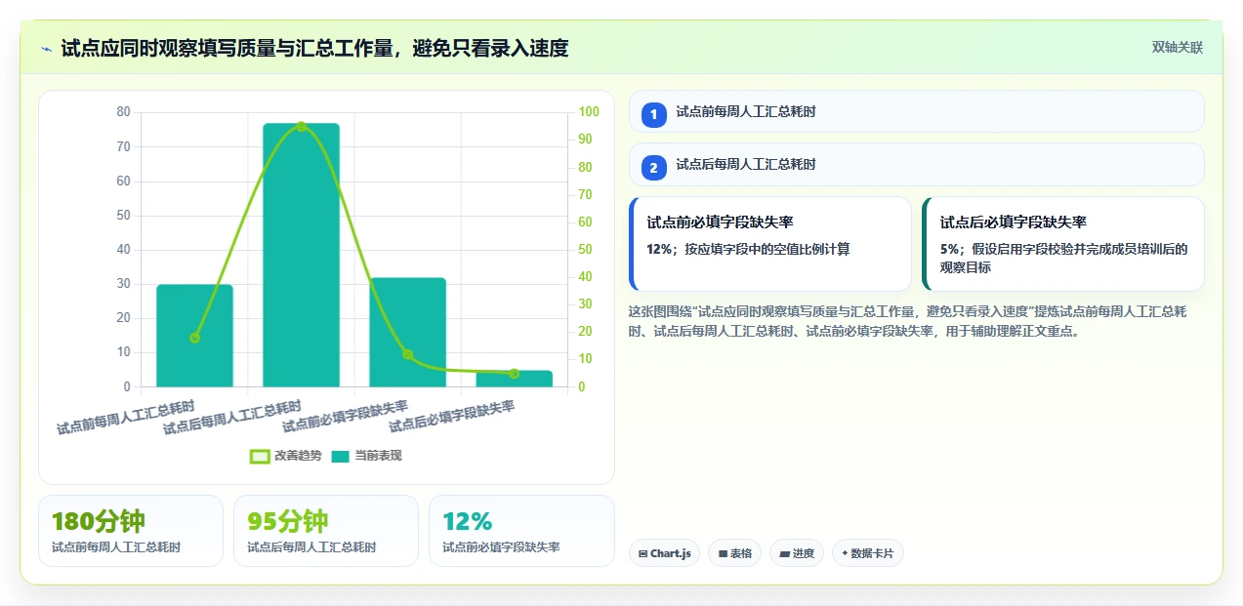Click the blue number 1 badge

[654, 113]
